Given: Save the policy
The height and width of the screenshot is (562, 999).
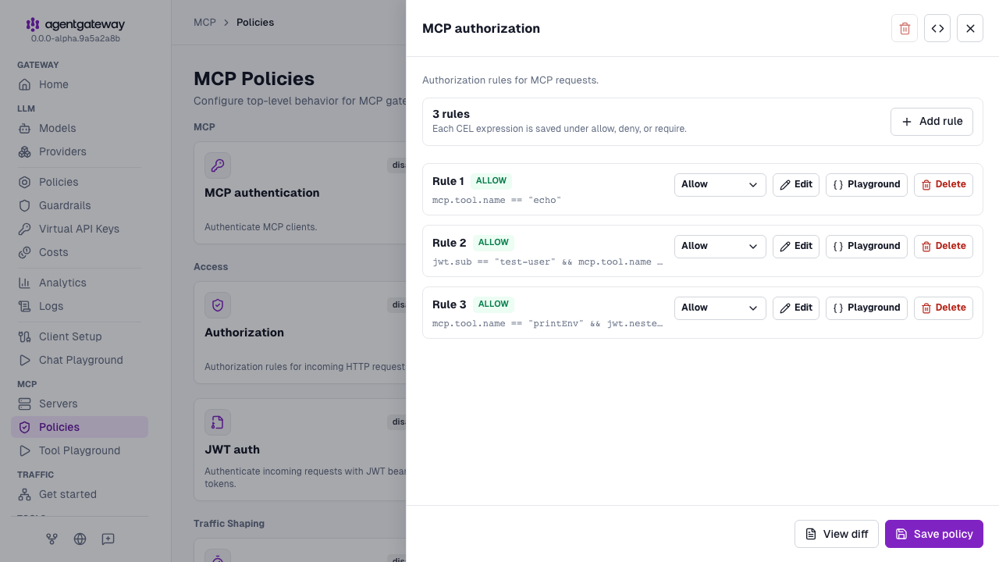Looking at the screenshot, I should coord(934,534).
